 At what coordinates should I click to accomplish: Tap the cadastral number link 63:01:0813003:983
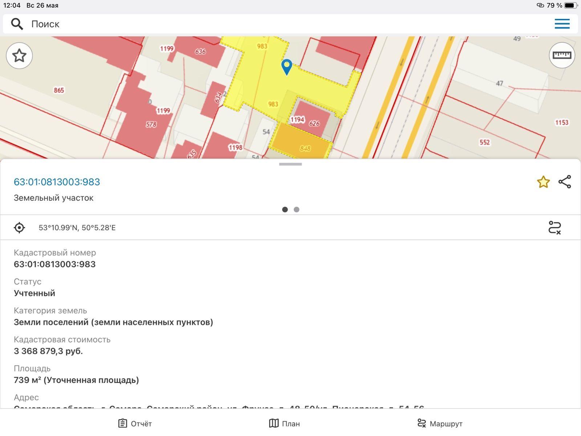click(57, 182)
